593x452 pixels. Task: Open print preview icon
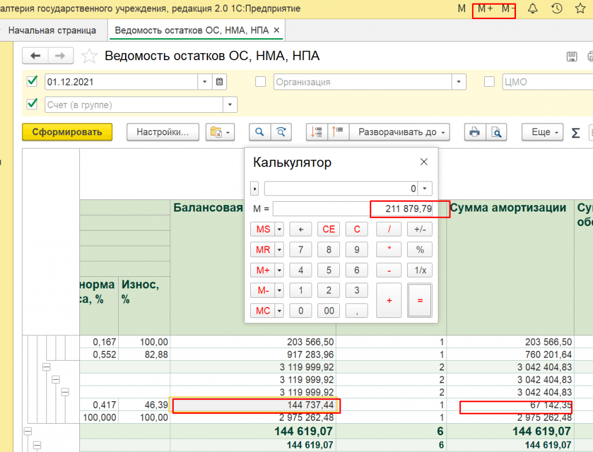point(496,132)
